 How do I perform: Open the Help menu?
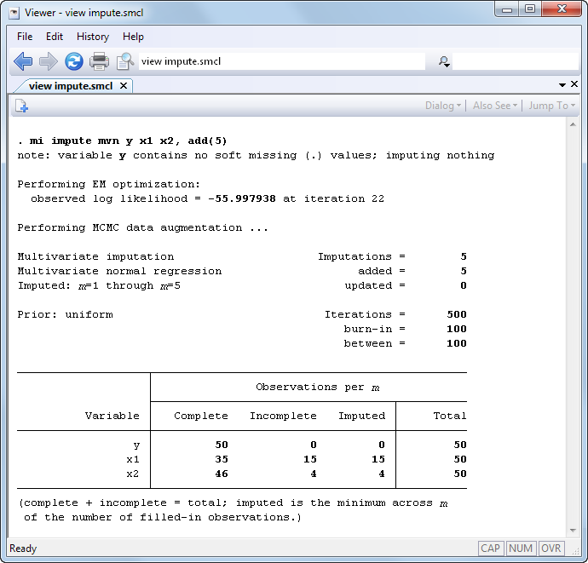133,37
